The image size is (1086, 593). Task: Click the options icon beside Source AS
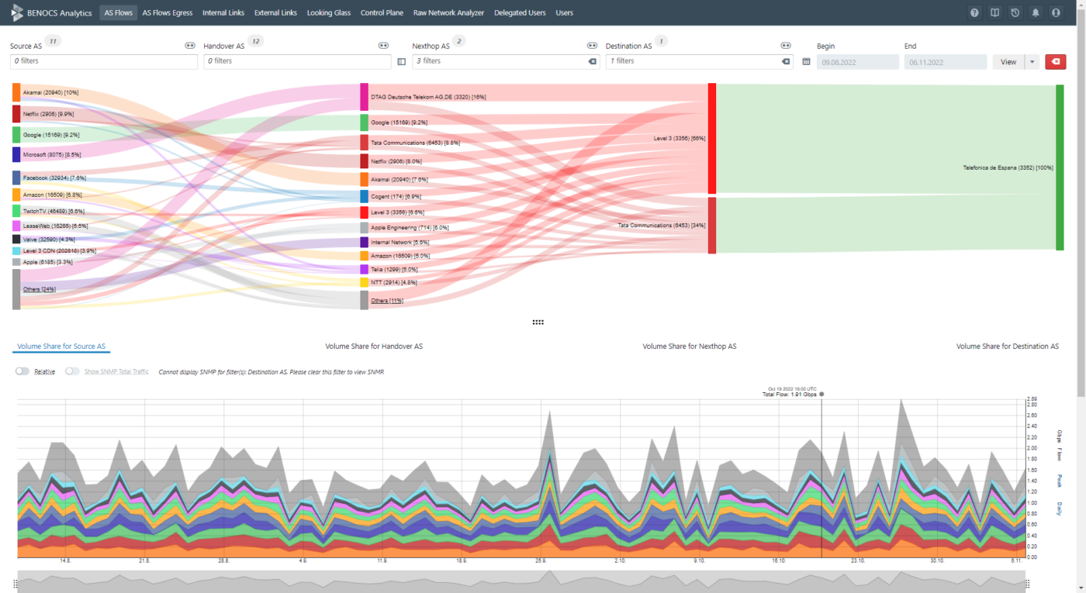coord(190,46)
